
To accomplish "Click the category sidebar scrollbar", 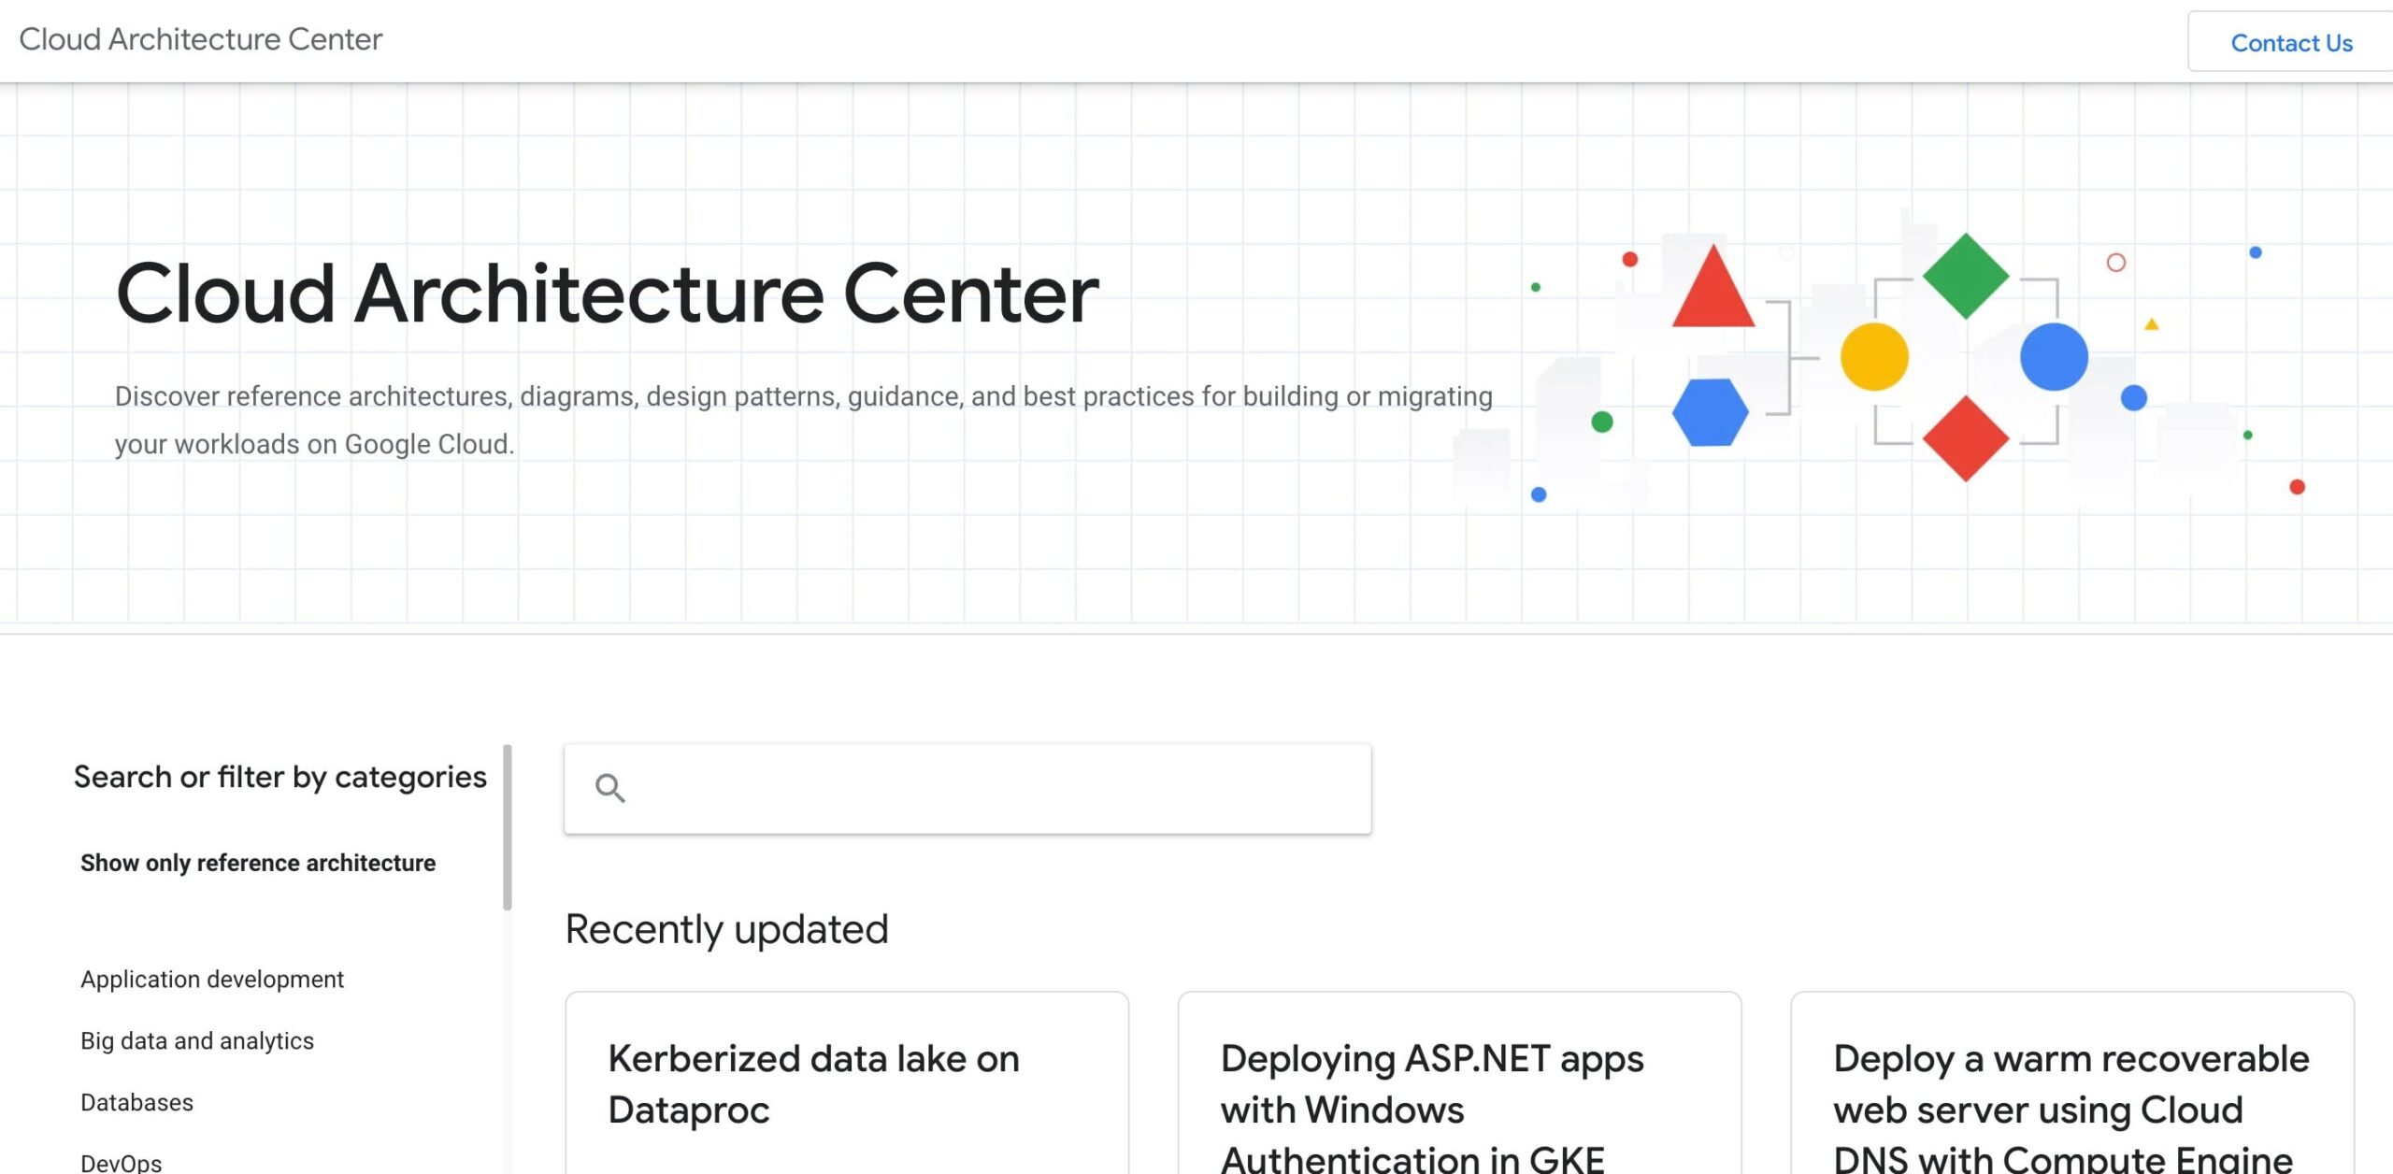I will click(508, 827).
